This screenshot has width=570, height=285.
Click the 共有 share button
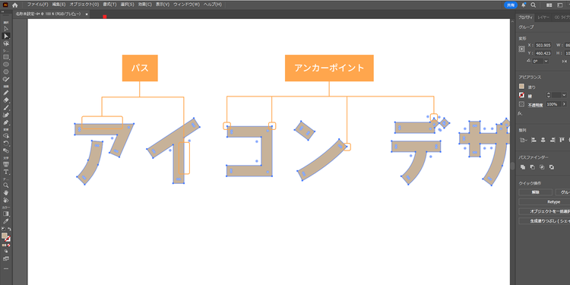(511, 5)
